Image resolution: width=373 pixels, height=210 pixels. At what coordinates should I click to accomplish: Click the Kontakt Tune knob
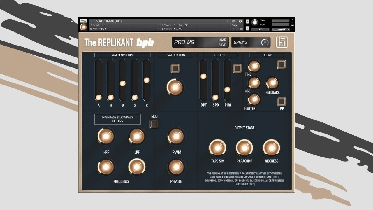[255, 22]
